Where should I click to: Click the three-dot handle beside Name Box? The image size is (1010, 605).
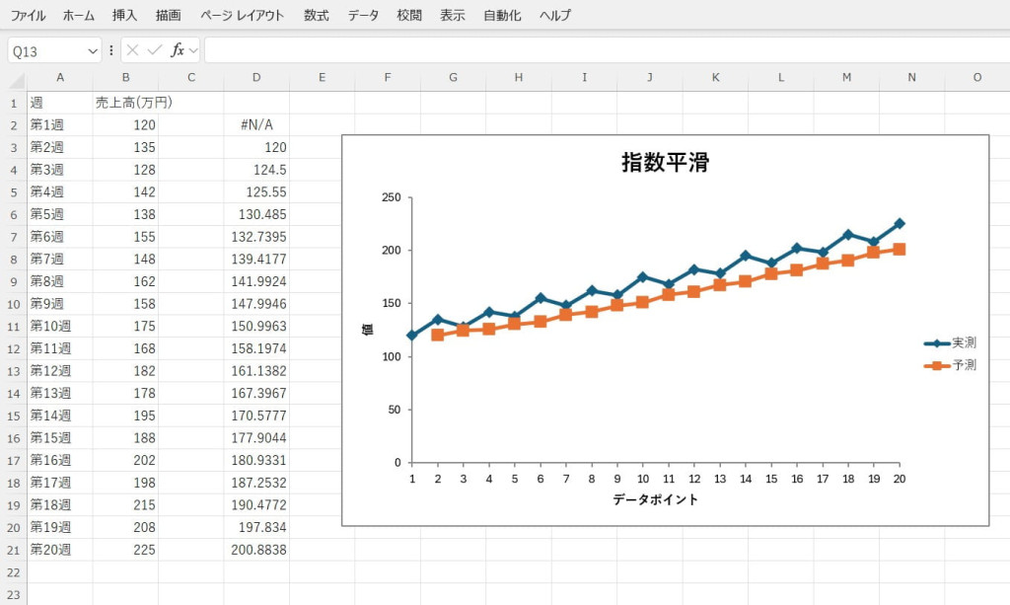pyautogui.click(x=111, y=50)
